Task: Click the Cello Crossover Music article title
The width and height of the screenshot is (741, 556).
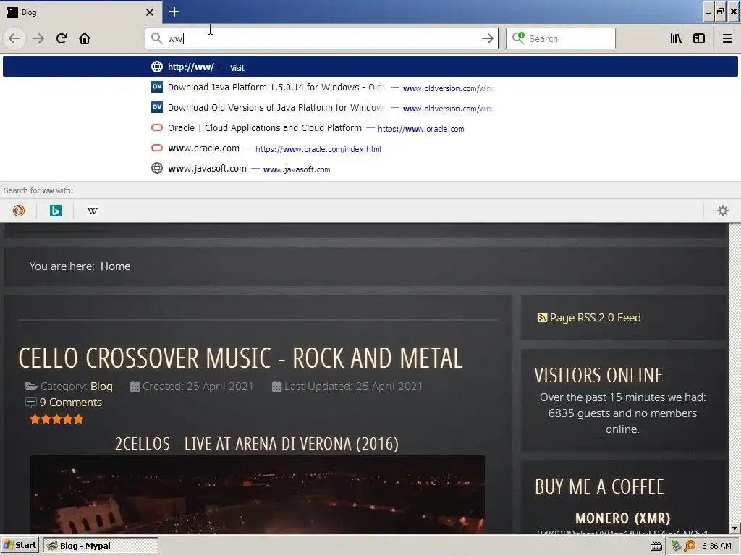Action: [x=240, y=358]
